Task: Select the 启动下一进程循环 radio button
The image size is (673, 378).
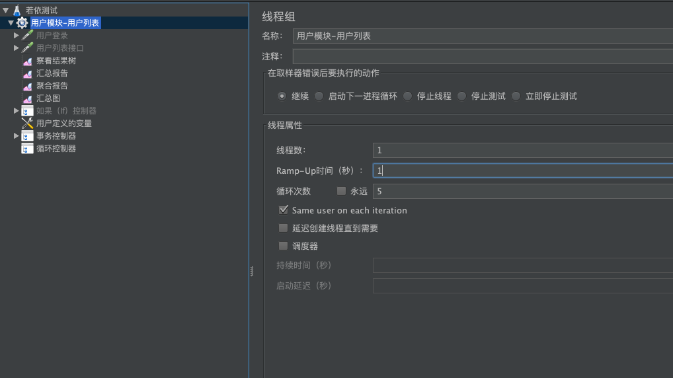Action: [319, 96]
